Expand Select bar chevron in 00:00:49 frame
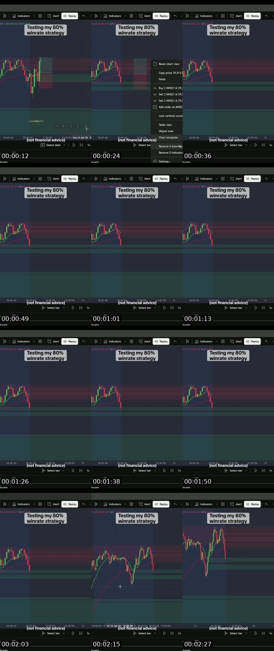274x651 pixels. point(63,308)
